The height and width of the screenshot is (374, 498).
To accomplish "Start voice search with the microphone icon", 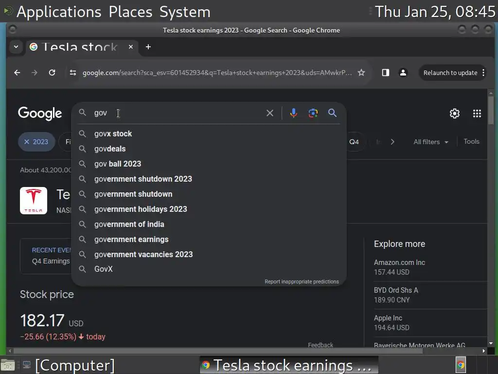I will click(293, 113).
